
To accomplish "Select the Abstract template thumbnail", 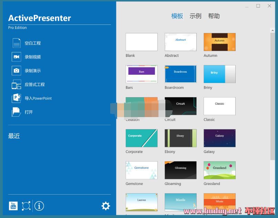I will (x=181, y=42).
